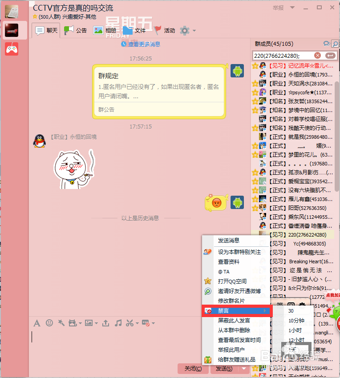Select 10分钟 mute duration
Image resolution: width=340 pixels, height=378 pixels.
[x=296, y=321]
